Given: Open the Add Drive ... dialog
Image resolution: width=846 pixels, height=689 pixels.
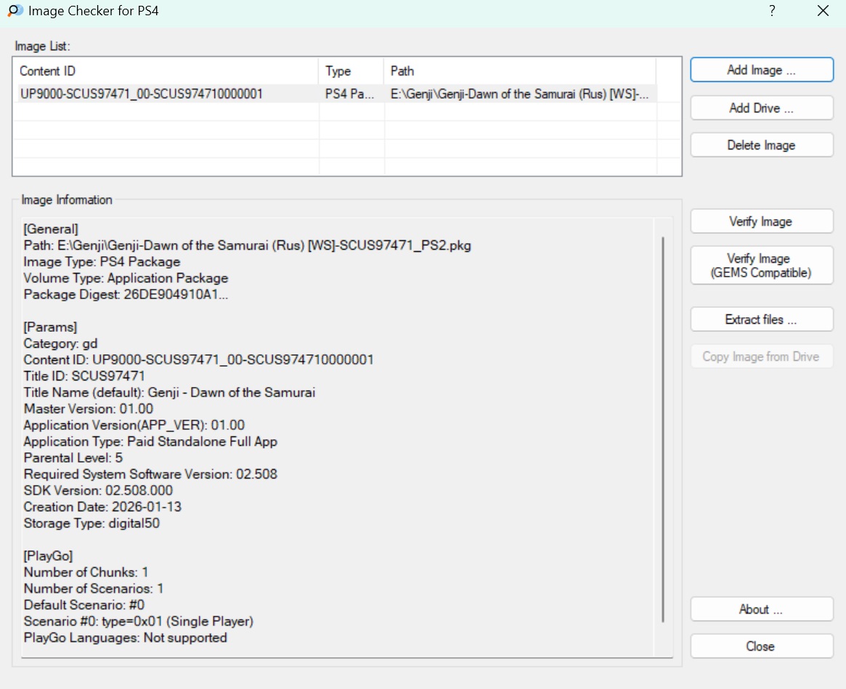Looking at the screenshot, I should [x=761, y=108].
